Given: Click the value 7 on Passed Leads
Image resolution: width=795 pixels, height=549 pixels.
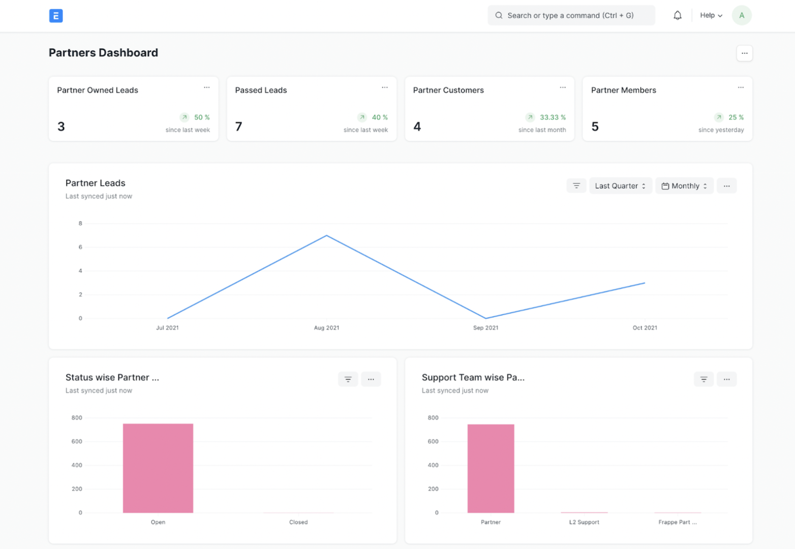Looking at the screenshot, I should click(238, 127).
